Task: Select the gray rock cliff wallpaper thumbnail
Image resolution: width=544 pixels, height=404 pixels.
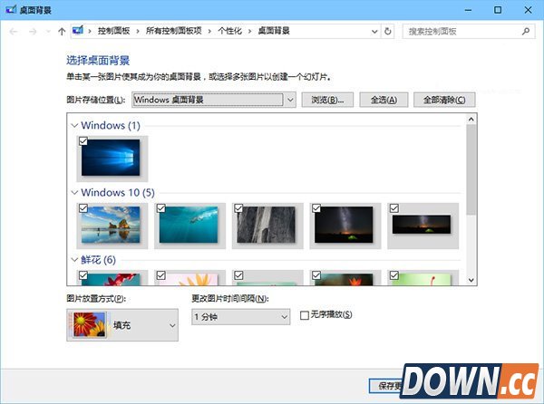Action: pyautogui.click(x=266, y=225)
